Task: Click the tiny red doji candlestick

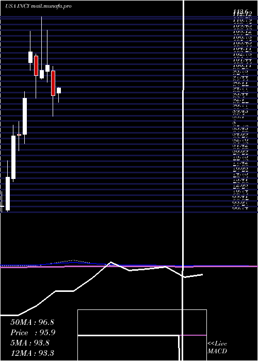Action: (x=19, y=135)
